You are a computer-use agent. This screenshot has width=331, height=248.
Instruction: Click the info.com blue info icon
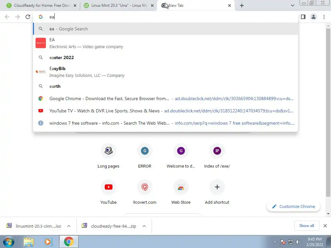click(41, 123)
